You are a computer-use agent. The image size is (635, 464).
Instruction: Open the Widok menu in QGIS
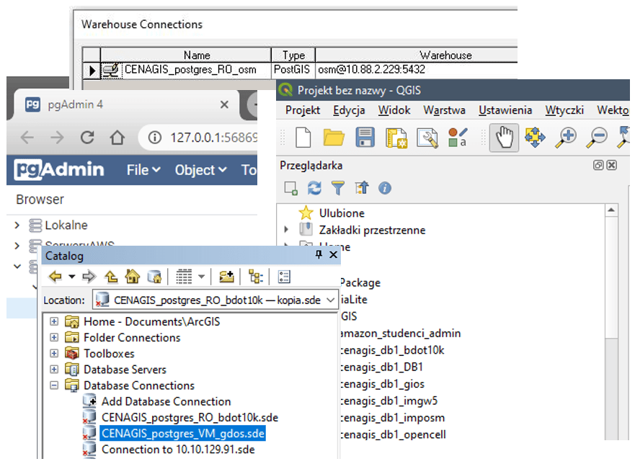point(394,110)
